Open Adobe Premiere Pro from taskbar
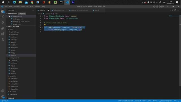Image resolution: width=181 pixels, height=102 pixels. tap(73, 2)
